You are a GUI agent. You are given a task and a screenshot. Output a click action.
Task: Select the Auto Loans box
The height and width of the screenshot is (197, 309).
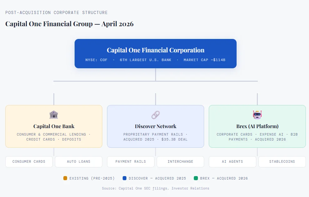79,162
